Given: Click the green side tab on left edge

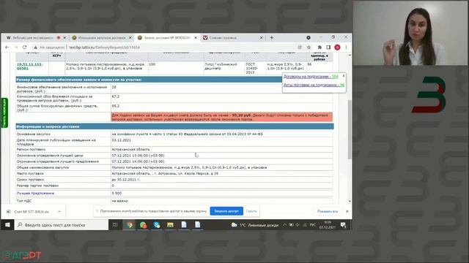Looking at the screenshot, I should point(4,113).
